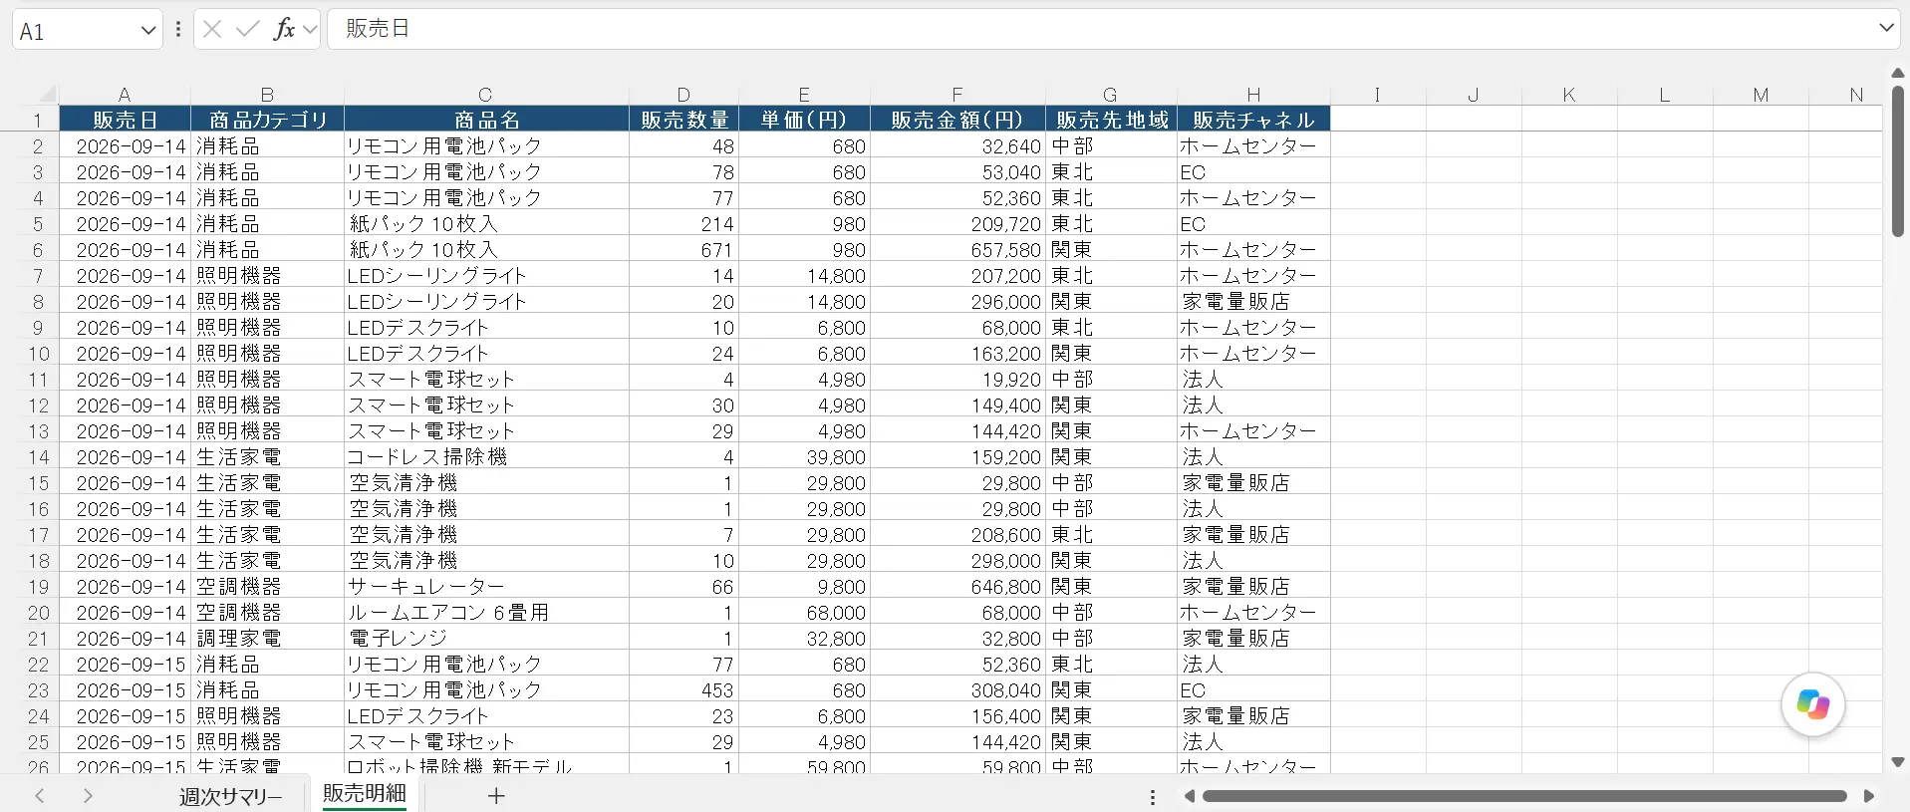This screenshot has height=812, width=1910.
Task: Click the cell containing 657,580
Action: 957,250
